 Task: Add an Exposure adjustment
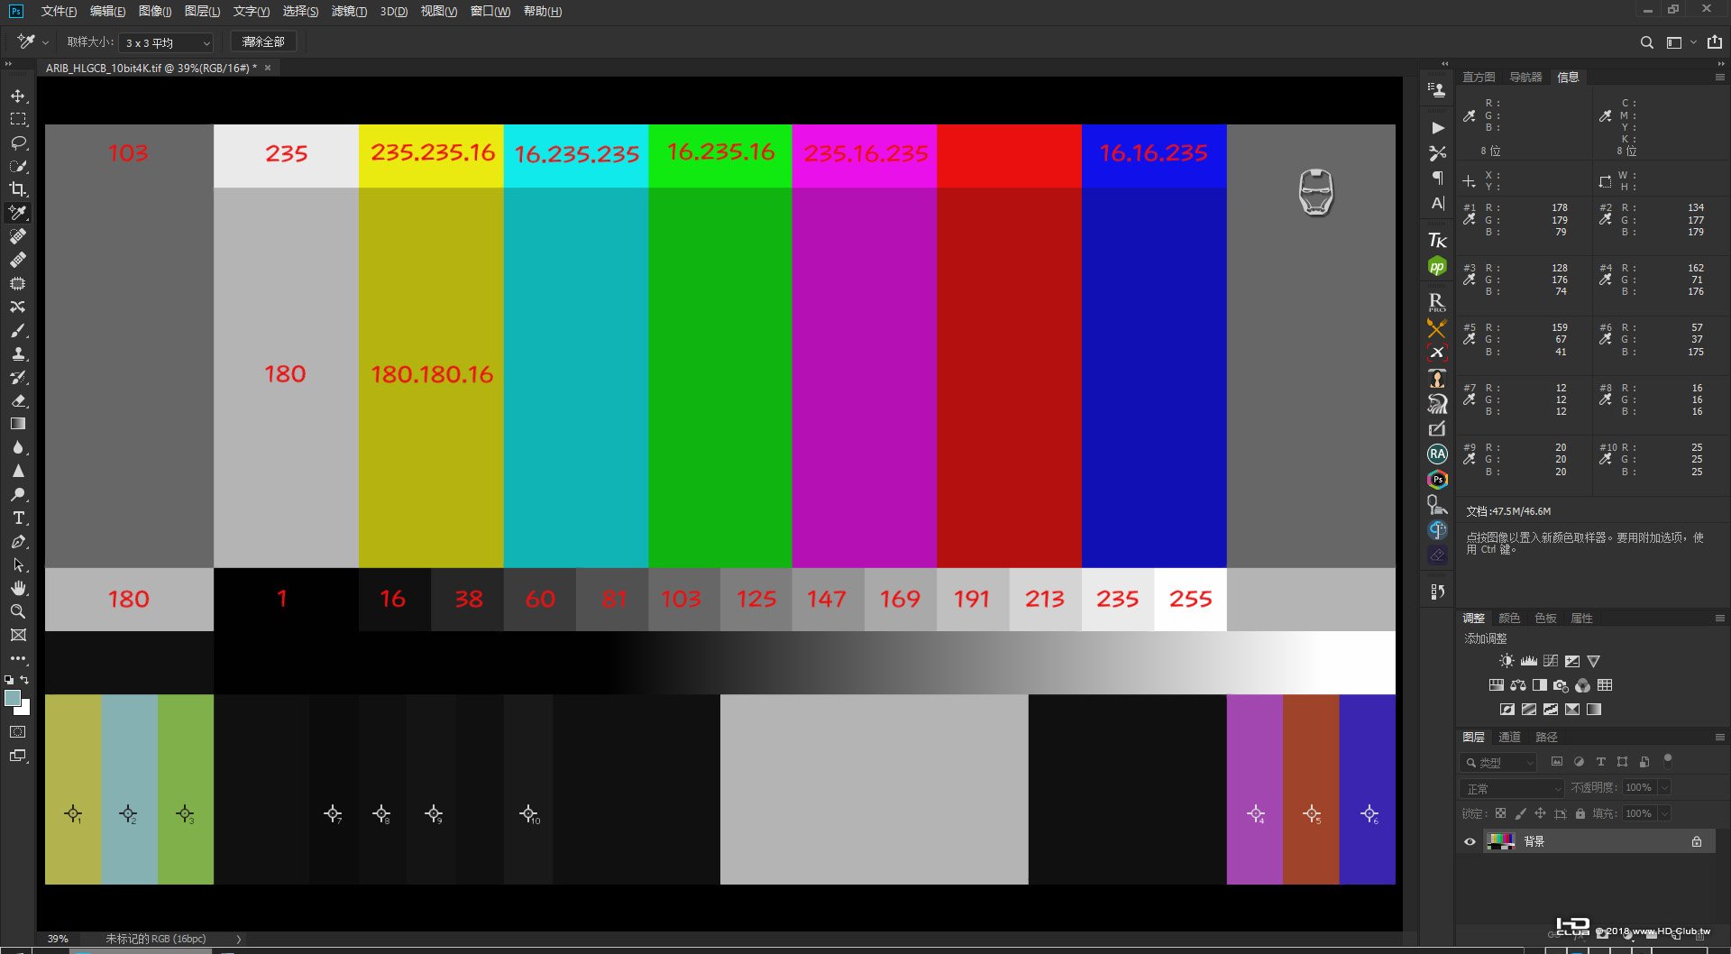click(x=1572, y=661)
